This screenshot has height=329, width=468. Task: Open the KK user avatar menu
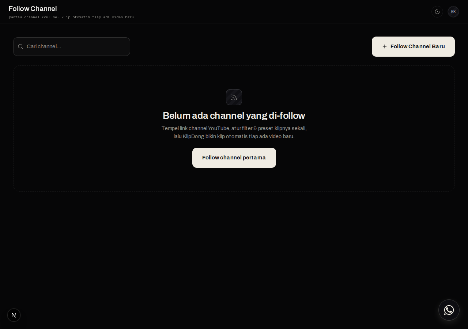[453, 12]
